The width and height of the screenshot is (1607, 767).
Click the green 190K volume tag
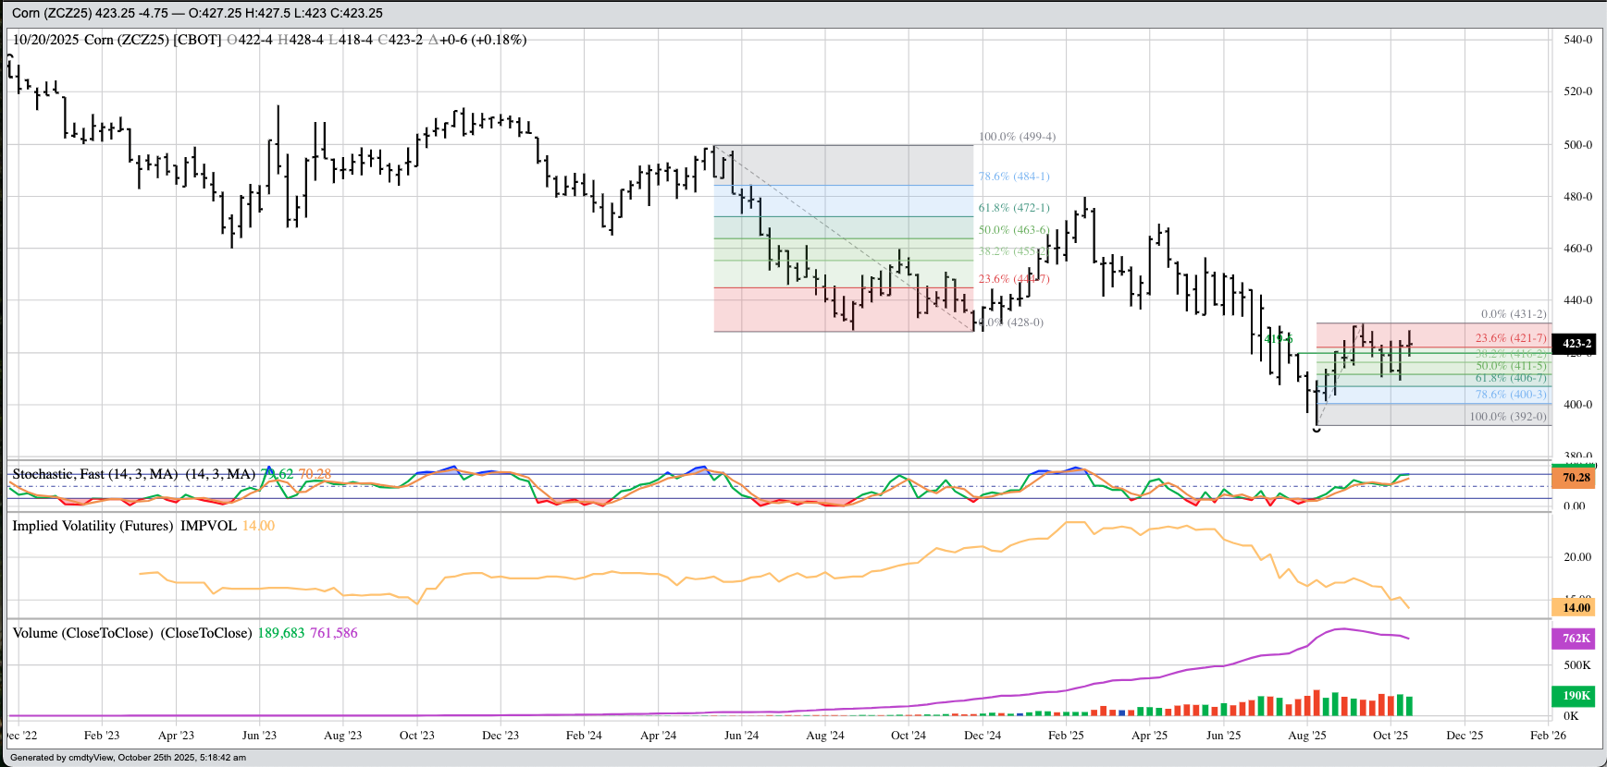point(1576,696)
